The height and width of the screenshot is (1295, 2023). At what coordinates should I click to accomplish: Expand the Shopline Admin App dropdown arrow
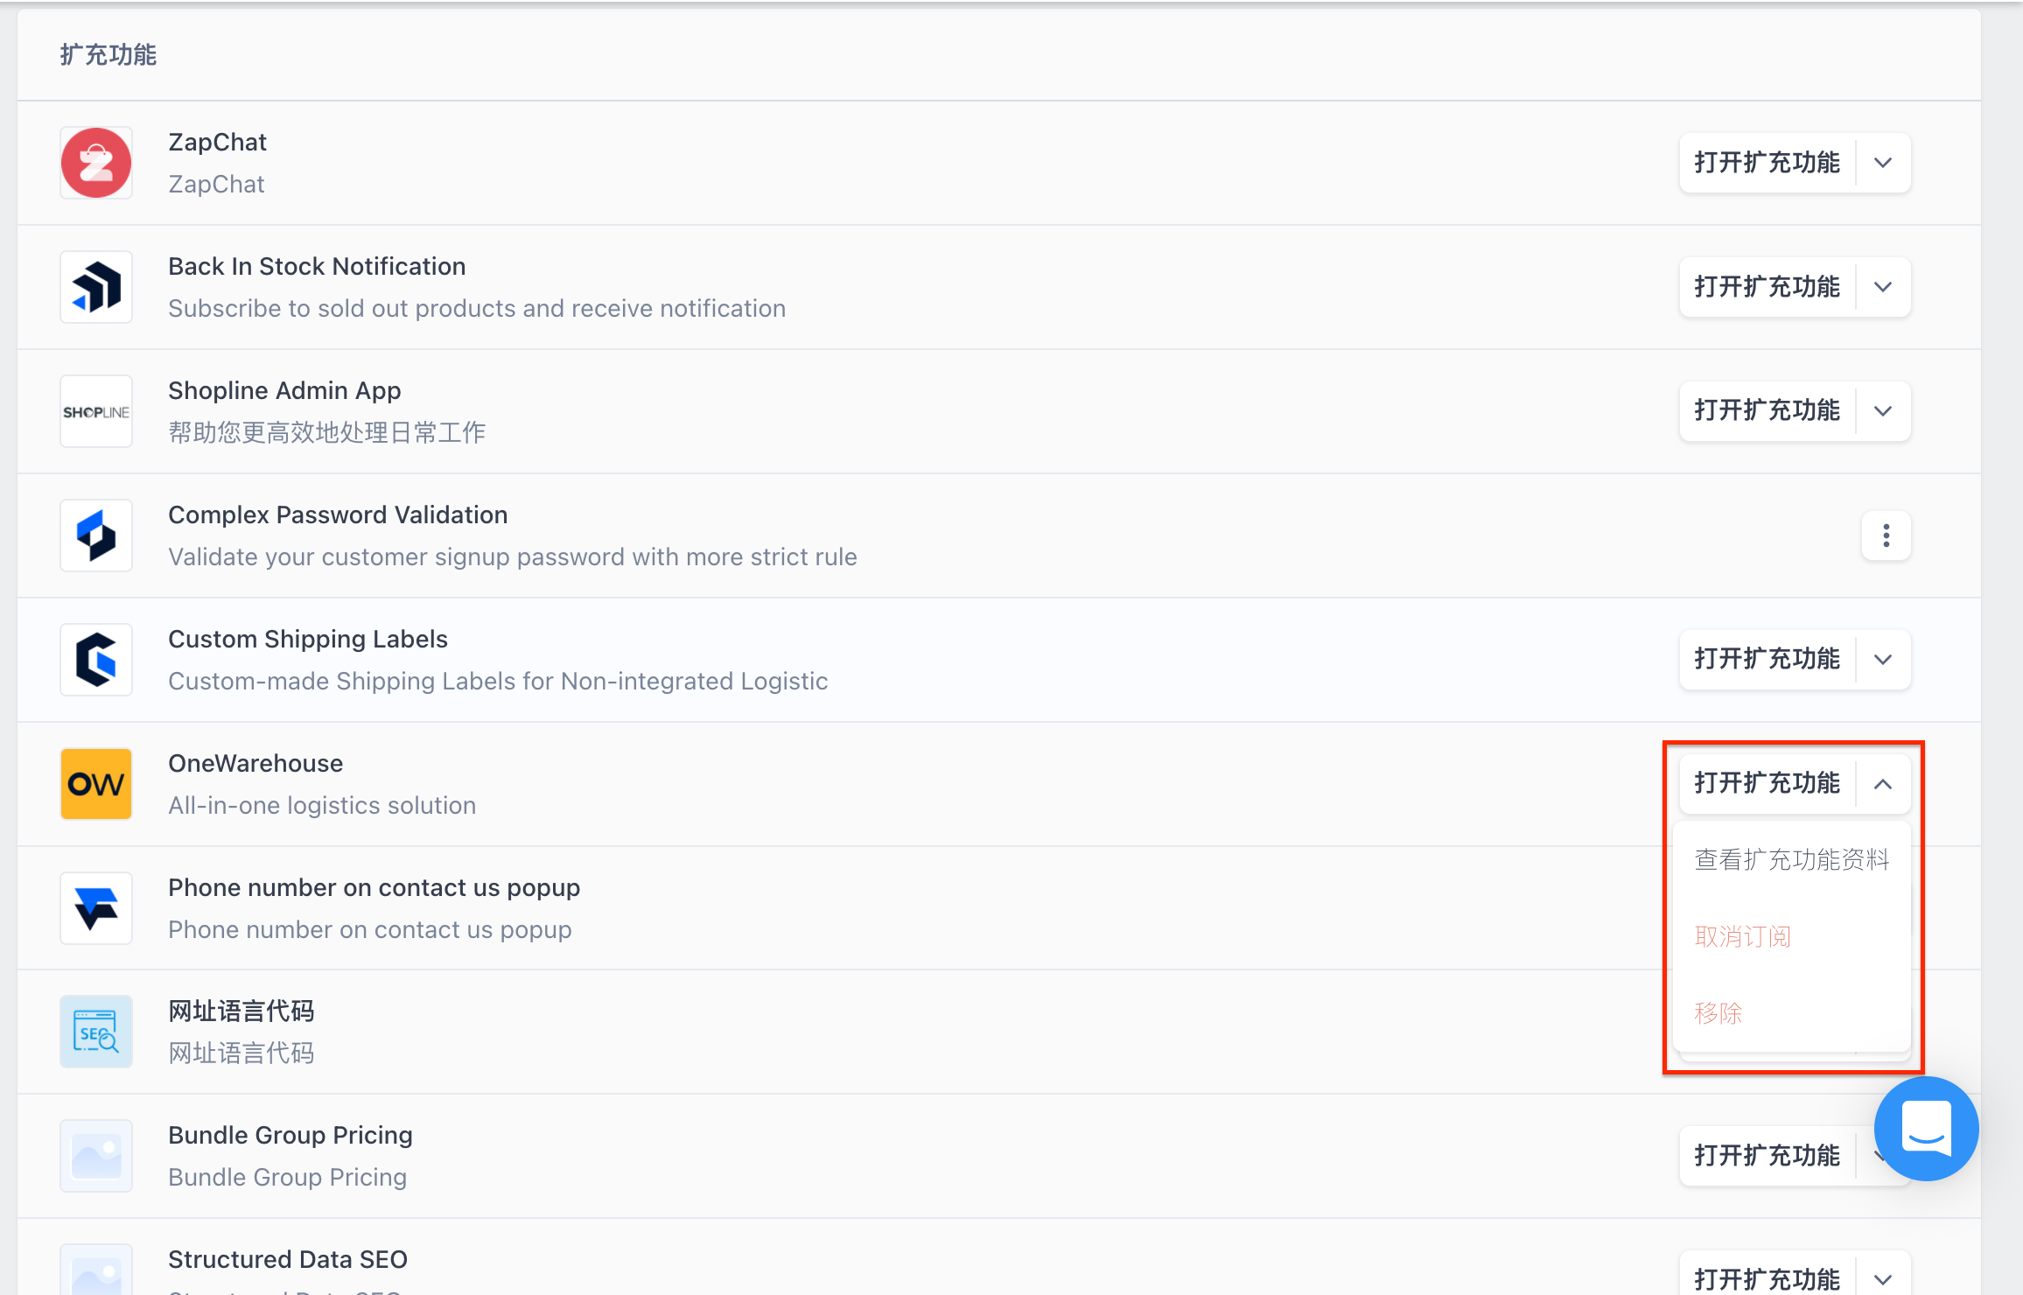coord(1884,411)
